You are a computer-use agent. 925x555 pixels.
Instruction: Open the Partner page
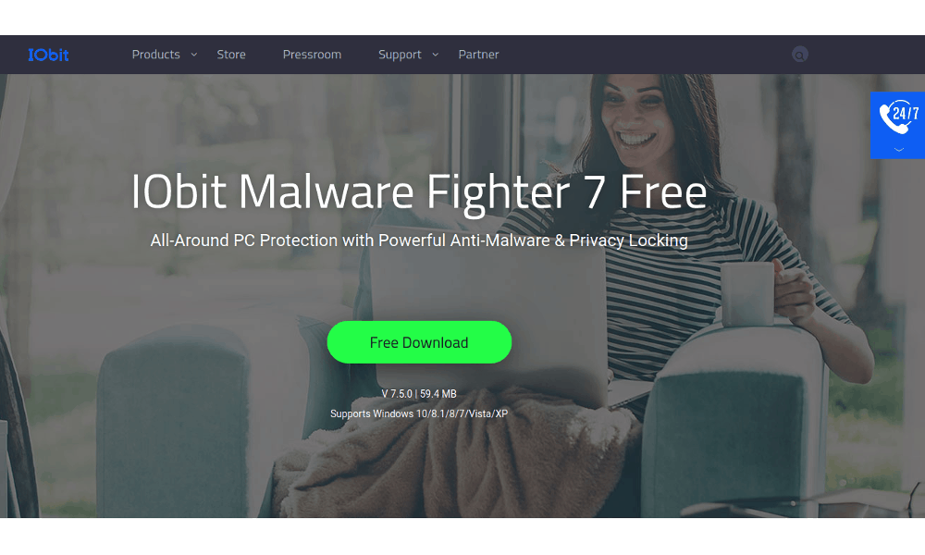[478, 55]
